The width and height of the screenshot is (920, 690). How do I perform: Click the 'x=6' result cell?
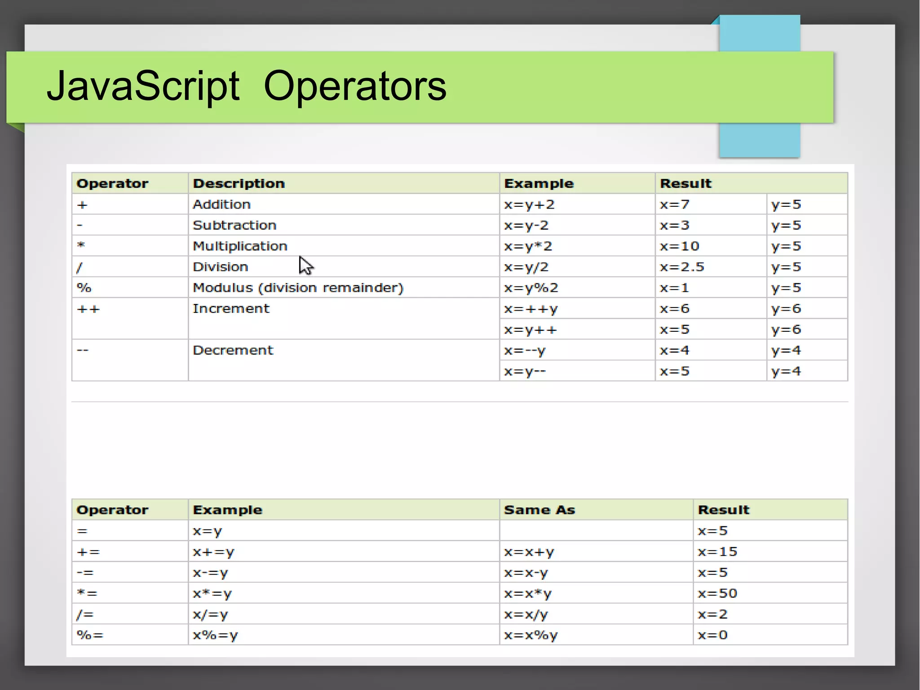[x=711, y=308]
